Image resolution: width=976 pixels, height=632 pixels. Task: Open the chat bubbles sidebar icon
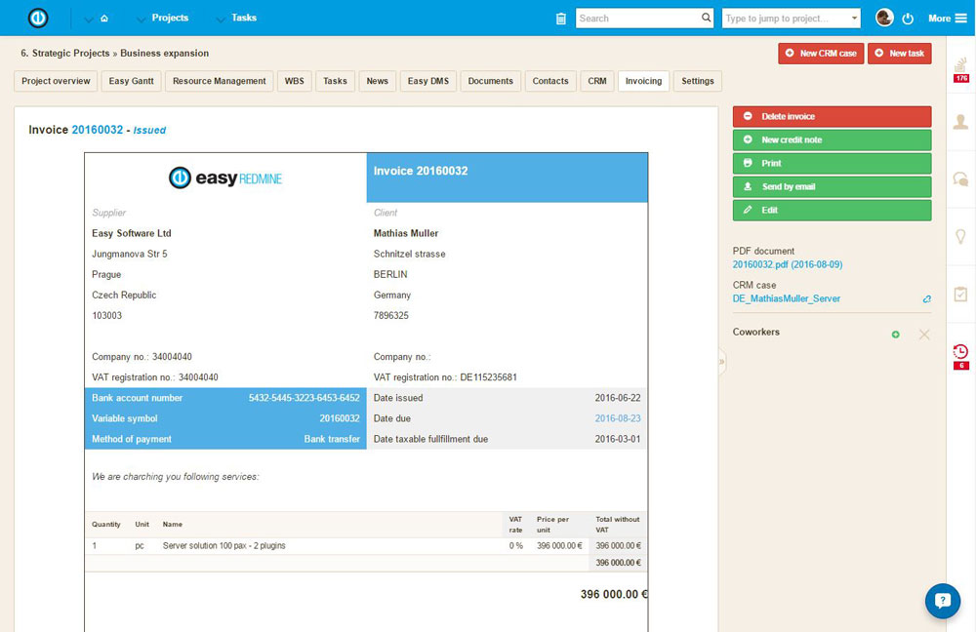960,179
